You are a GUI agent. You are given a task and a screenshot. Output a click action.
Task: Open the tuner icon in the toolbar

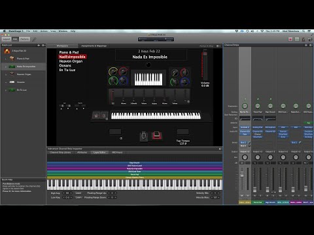[x=304, y=39]
